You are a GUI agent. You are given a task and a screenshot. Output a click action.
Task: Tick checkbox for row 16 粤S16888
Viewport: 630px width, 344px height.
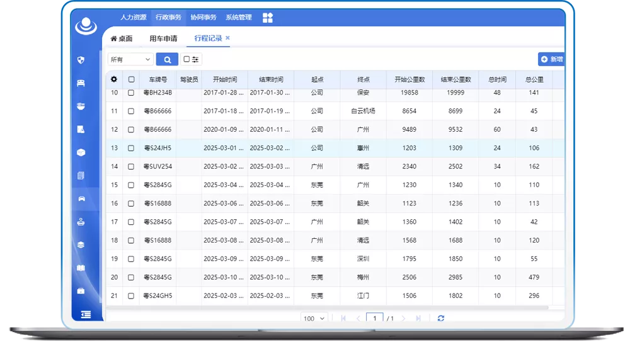click(131, 204)
